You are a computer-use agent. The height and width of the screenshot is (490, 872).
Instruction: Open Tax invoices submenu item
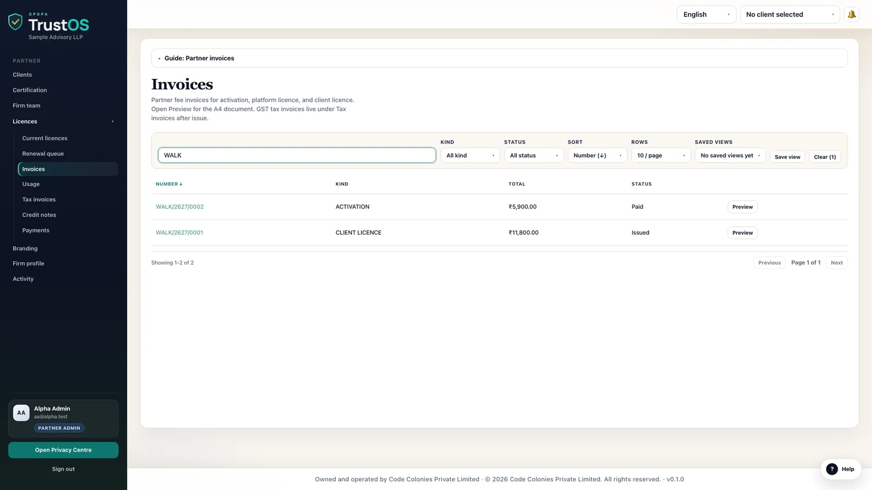[x=39, y=200]
